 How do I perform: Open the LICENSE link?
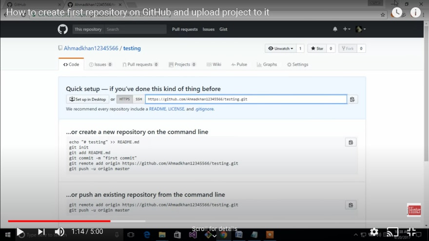coord(176,109)
